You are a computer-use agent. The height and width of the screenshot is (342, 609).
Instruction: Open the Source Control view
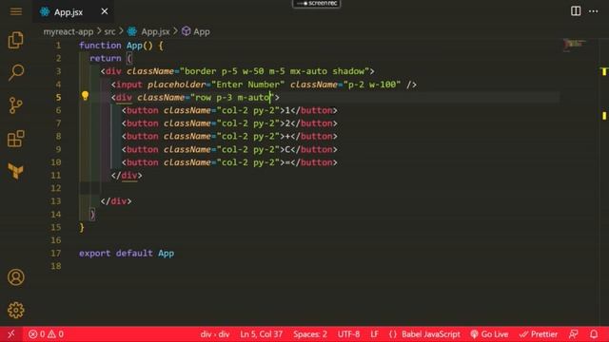[15, 105]
